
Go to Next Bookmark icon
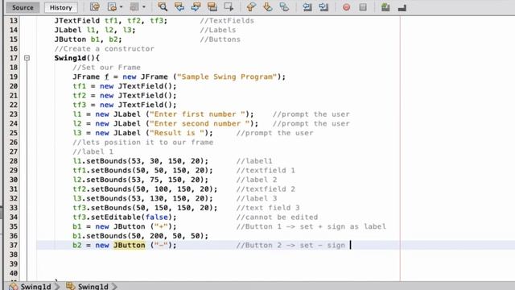click(x=268, y=7)
